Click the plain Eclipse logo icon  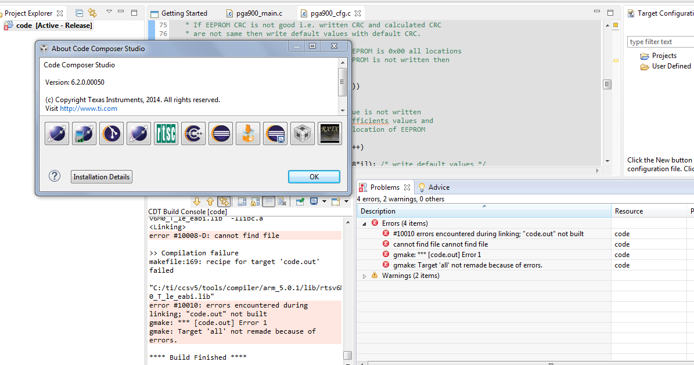coord(221,133)
